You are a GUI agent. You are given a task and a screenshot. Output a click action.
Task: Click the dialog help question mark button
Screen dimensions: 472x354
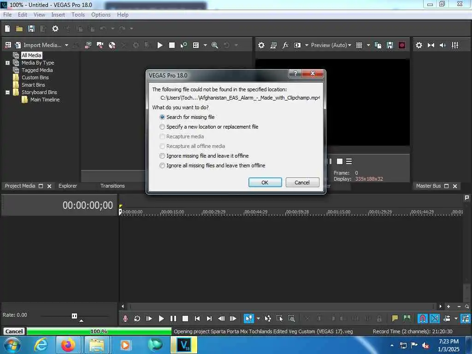coord(295,73)
